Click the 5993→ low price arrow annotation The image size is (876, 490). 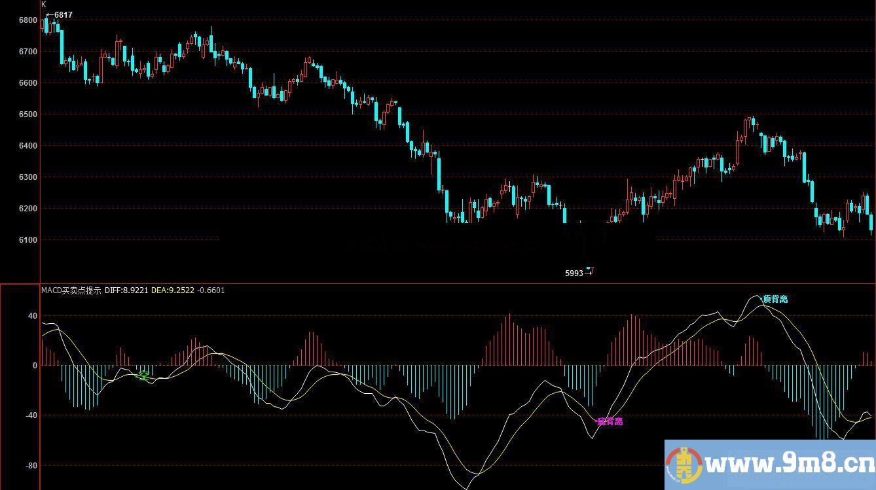pos(579,271)
